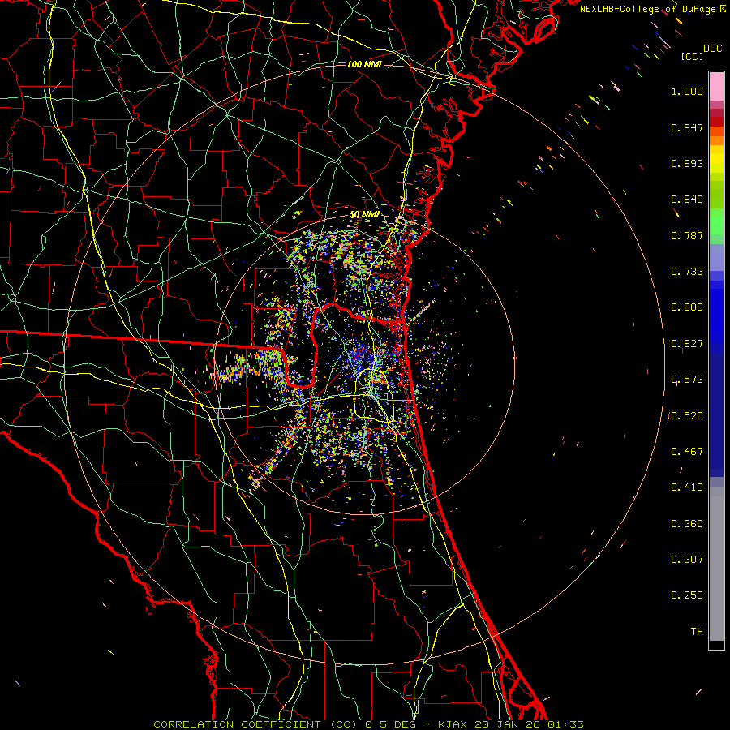Select the 0.573 scale value
Viewport: 730px width, 730px height.
pos(687,380)
